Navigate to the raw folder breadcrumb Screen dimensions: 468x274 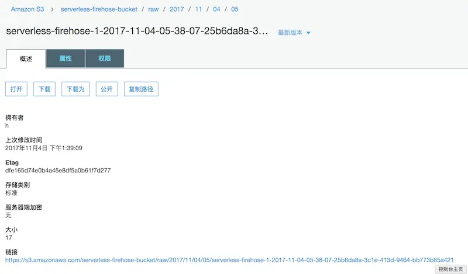click(x=153, y=9)
